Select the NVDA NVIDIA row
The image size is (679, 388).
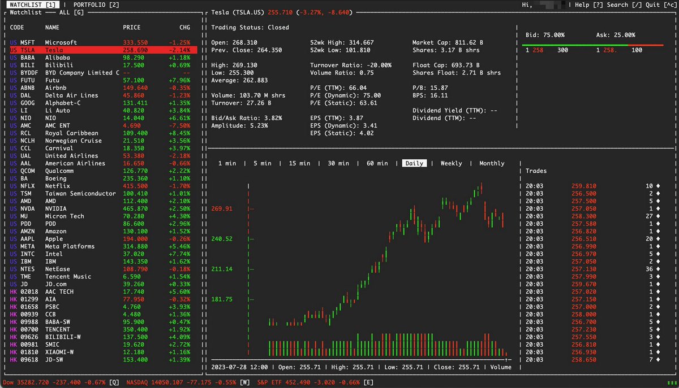(103, 208)
